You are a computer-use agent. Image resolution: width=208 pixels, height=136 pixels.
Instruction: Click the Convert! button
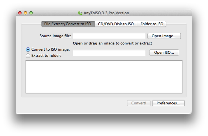click(x=139, y=103)
